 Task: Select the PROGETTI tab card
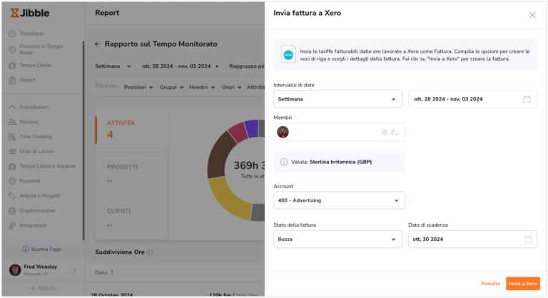click(132, 174)
